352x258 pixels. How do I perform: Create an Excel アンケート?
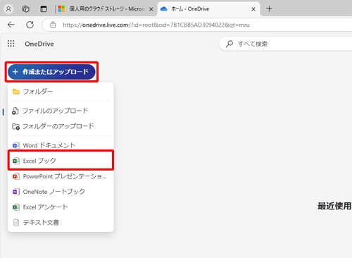point(61,207)
